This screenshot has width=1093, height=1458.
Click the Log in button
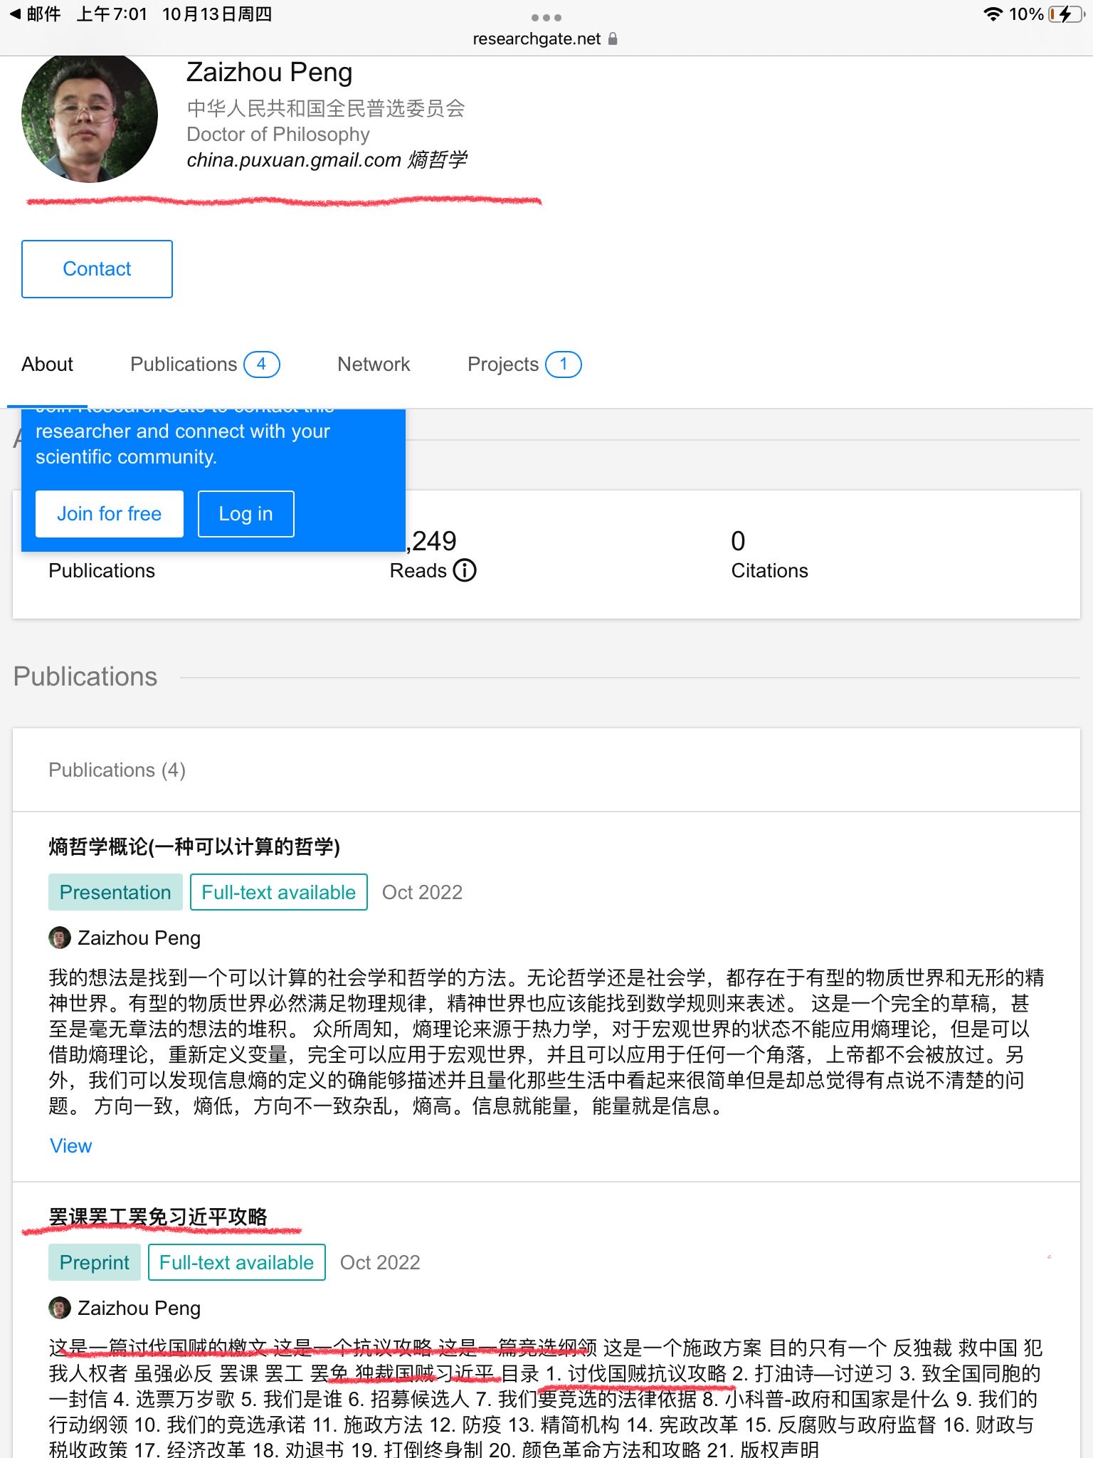point(245,513)
